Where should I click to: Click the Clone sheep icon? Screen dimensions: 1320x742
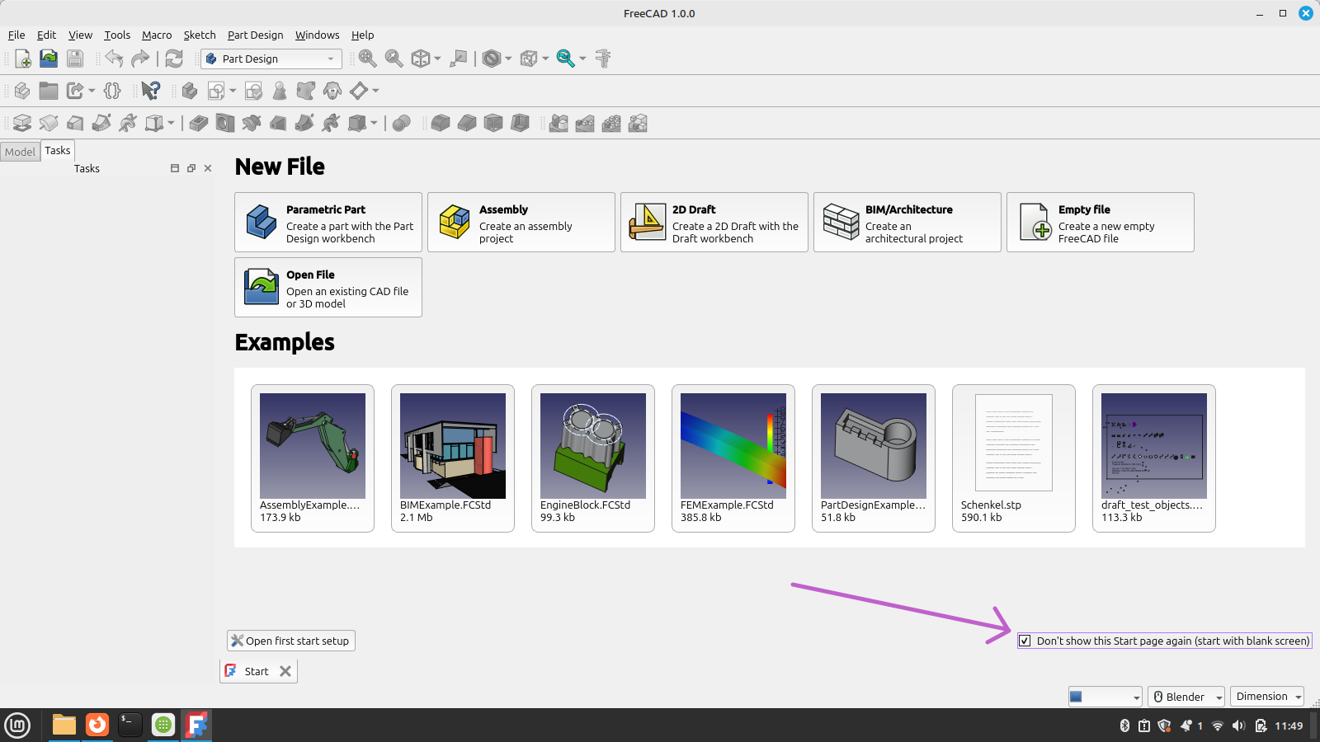(332, 91)
